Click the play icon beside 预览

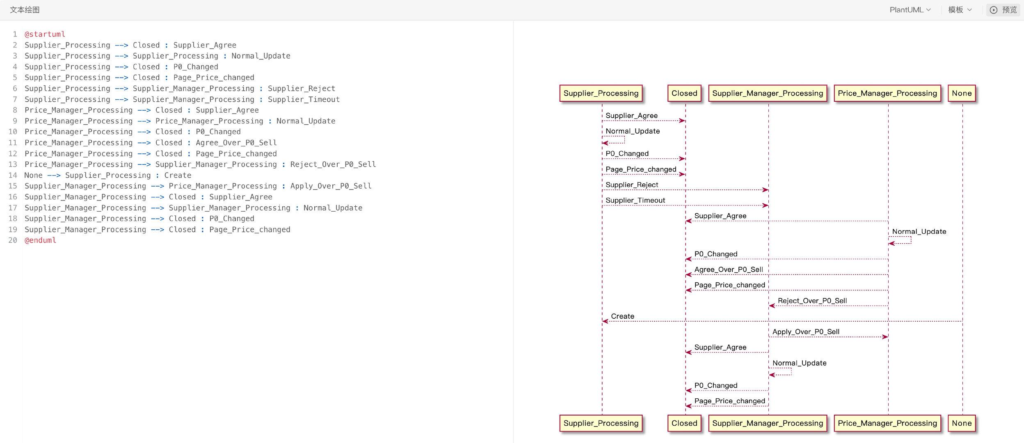pyautogui.click(x=993, y=10)
